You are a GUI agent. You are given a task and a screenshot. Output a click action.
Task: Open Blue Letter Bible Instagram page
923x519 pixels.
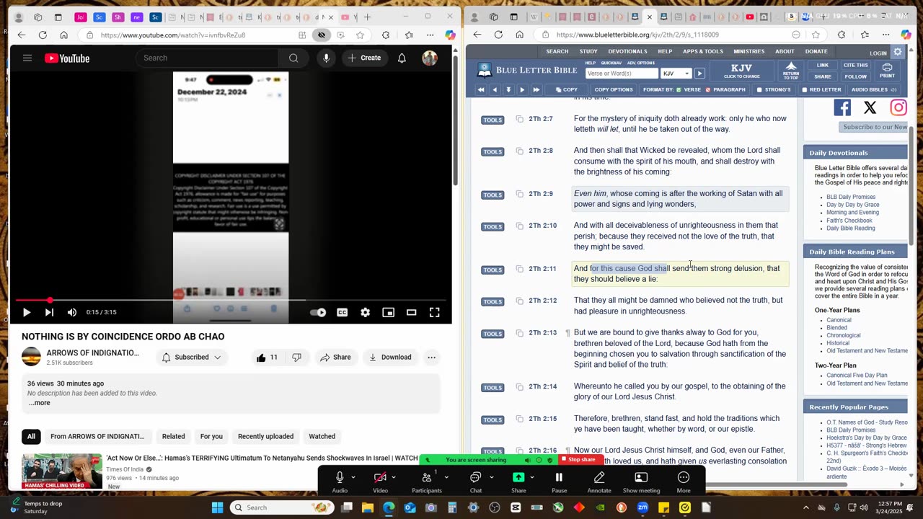point(898,108)
